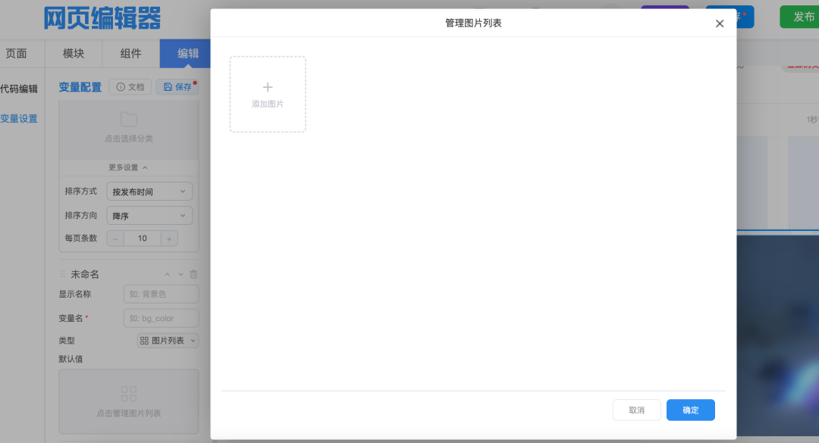
Task: Open the 排序方式 dropdown
Action: [x=149, y=192]
